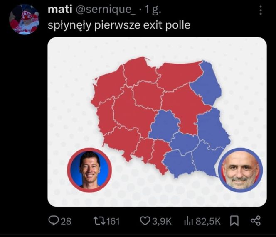This screenshot has height=237, width=276.
Task: Click the display name mati
Action: coord(60,10)
